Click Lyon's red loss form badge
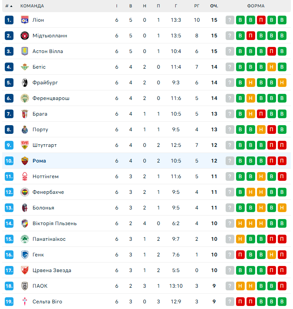The image size is (293, 309). point(261,20)
